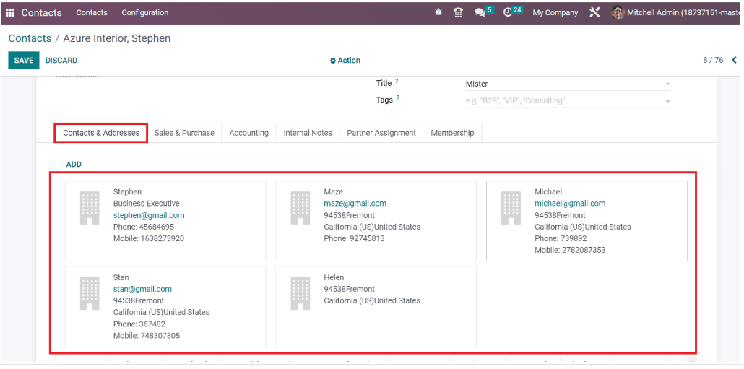Open the Internal Notes tab
This screenshot has width=744, height=369.
click(x=308, y=133)
